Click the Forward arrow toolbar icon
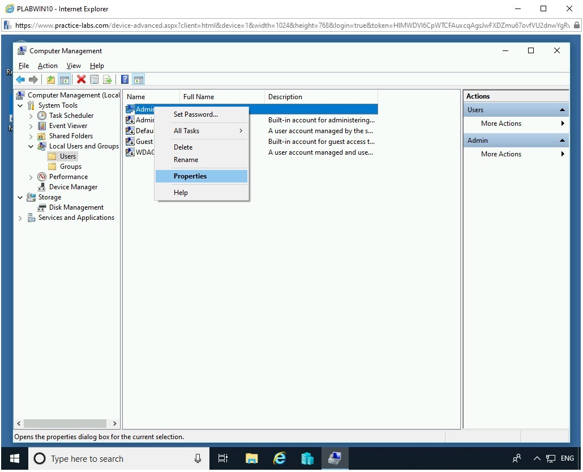This screenshot has height=472, width=583. coord(33,79)
